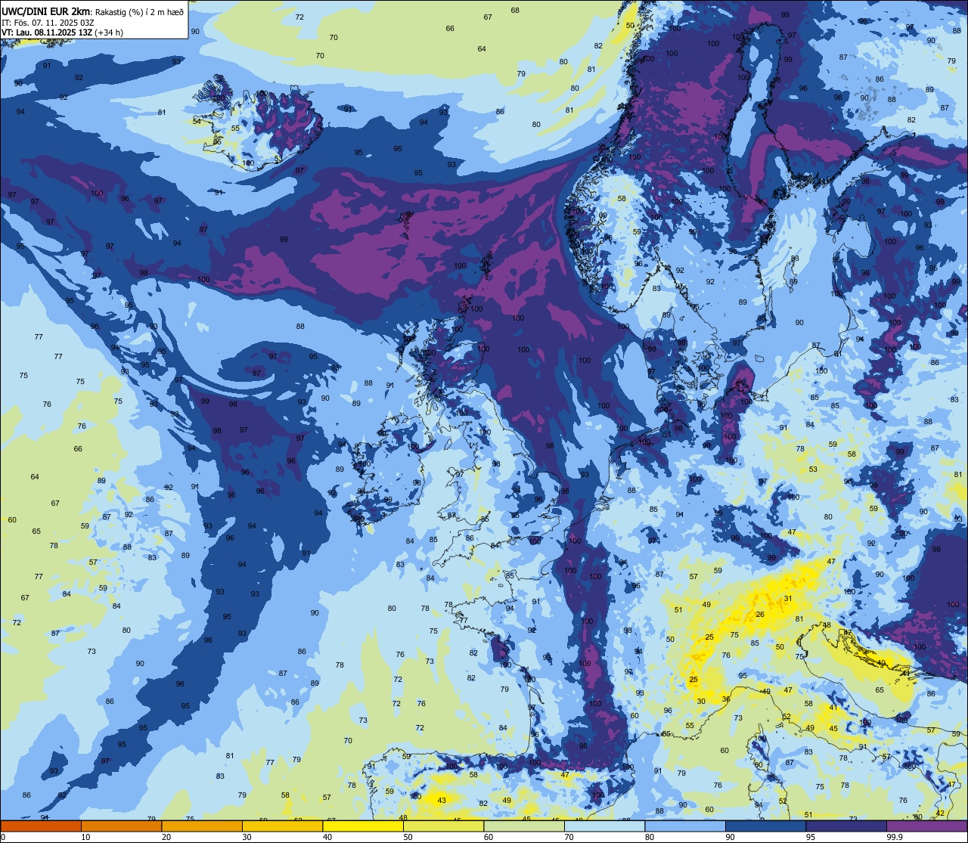Viewport: 968px width, 843px height.
Task: Click the legend tick label '10'
Action: (85, 837)
